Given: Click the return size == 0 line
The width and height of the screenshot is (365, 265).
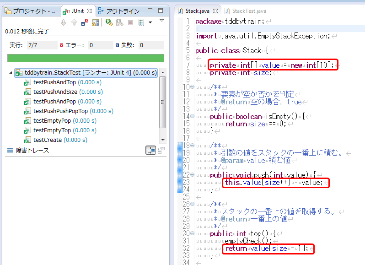Looking at the screenshot, I should coord(256,124).
